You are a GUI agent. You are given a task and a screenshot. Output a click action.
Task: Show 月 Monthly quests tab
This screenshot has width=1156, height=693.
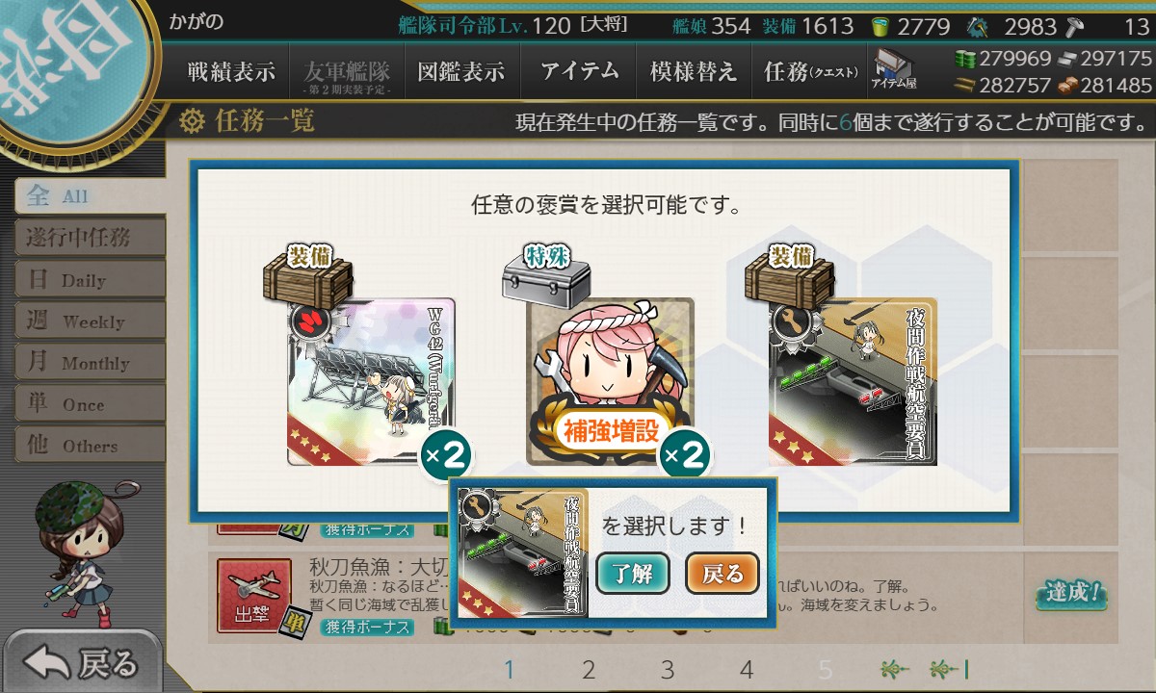coord(89,363)
